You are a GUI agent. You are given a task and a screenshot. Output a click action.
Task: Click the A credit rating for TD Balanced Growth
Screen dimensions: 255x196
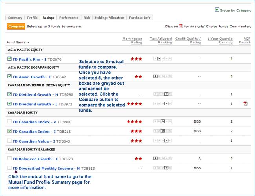click(200, 158)
